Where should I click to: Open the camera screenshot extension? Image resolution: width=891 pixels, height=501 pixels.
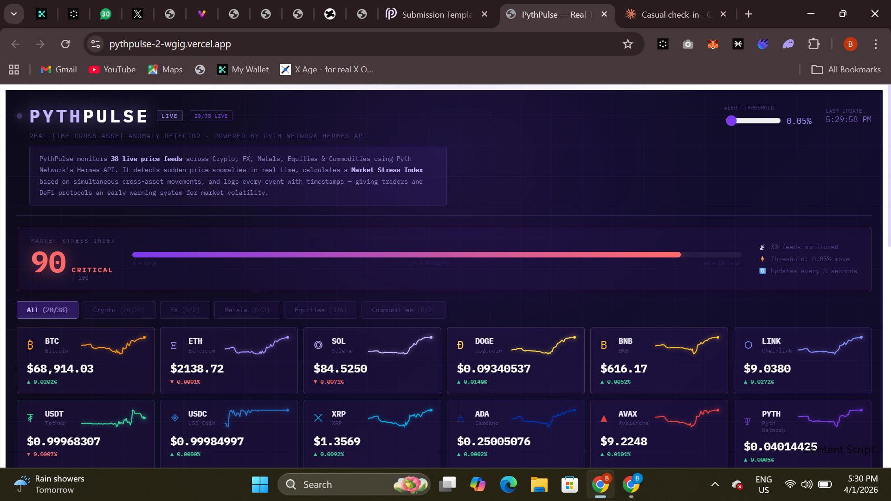[688, 44]
